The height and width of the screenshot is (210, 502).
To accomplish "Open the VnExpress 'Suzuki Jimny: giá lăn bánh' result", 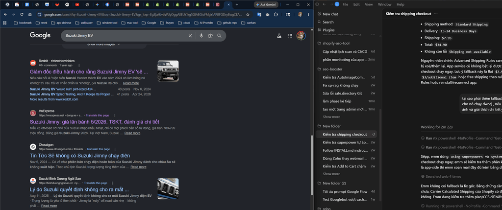I will [95, 122].
